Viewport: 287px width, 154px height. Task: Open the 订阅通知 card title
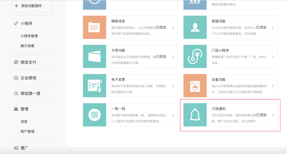click(218, 109)
